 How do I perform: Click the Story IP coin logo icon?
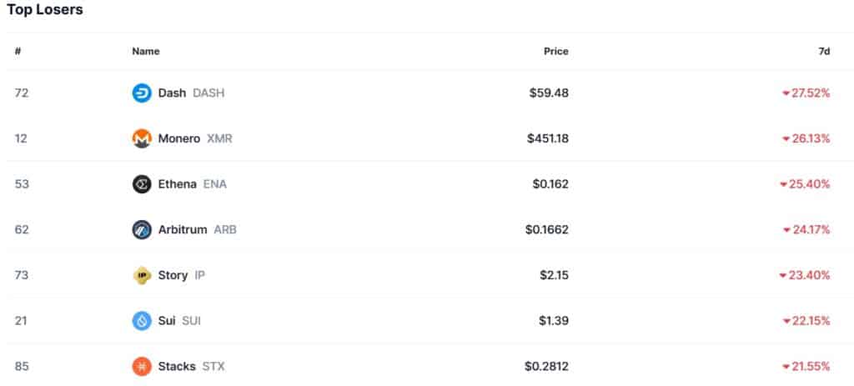pos(142,275)
